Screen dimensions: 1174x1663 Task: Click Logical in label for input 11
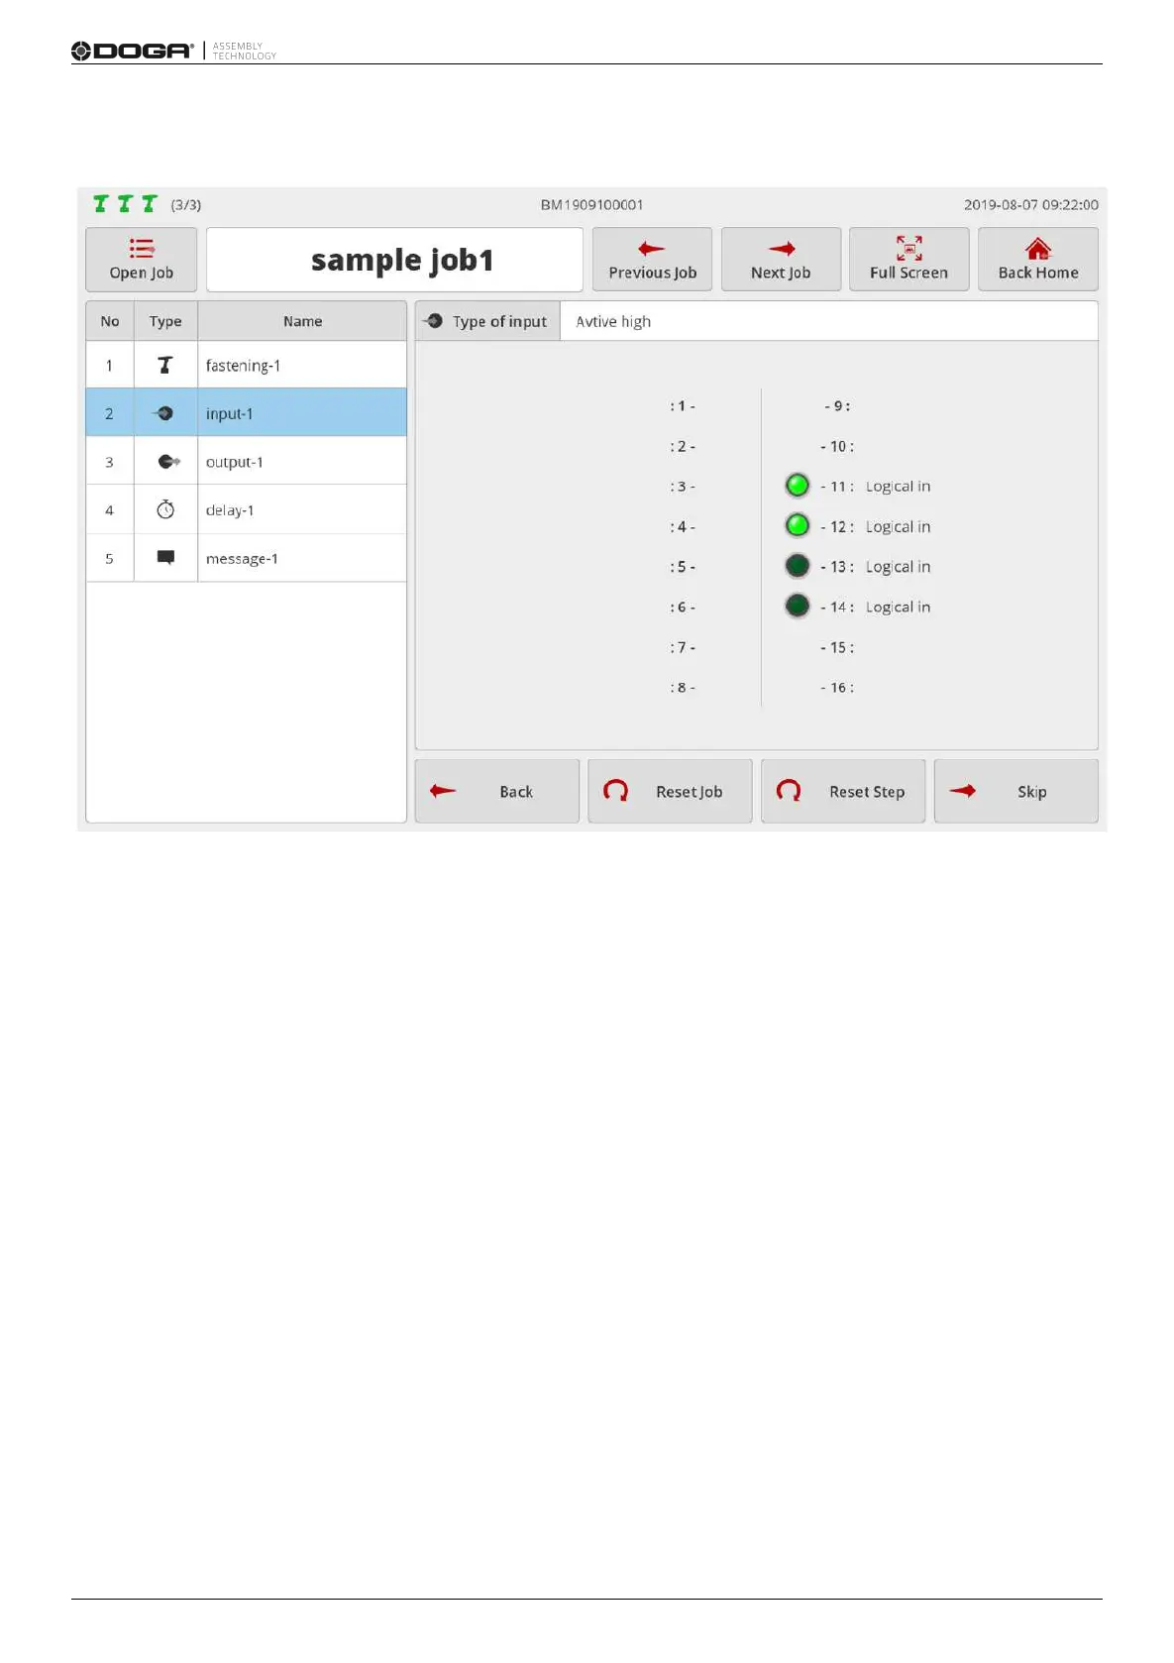(898, 487)
